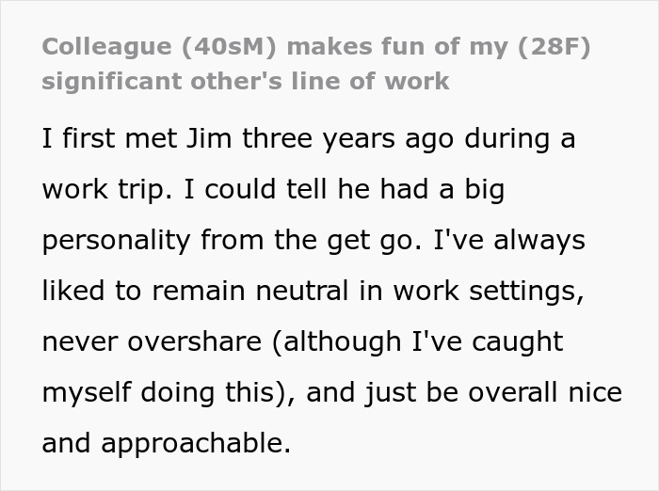Click the word "big" ending the second line
Viewport: 659px width, 491px height.
(x=482, y=189)
